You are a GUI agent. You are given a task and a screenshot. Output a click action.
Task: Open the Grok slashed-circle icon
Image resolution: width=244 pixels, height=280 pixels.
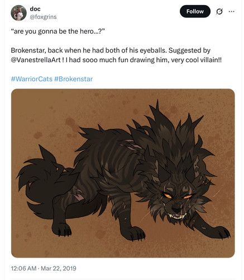(x=219, y=12)
